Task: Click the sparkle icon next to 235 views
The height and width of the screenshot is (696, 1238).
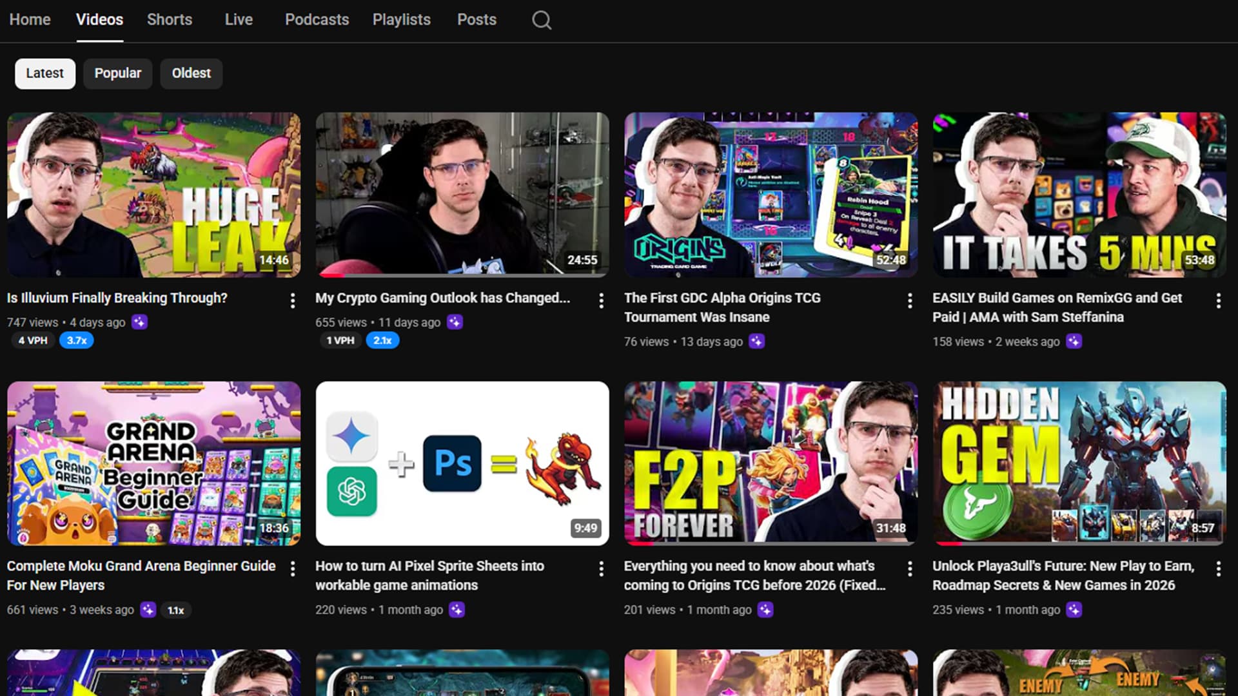Action: pyautogui.click(x=1074, y=610)
